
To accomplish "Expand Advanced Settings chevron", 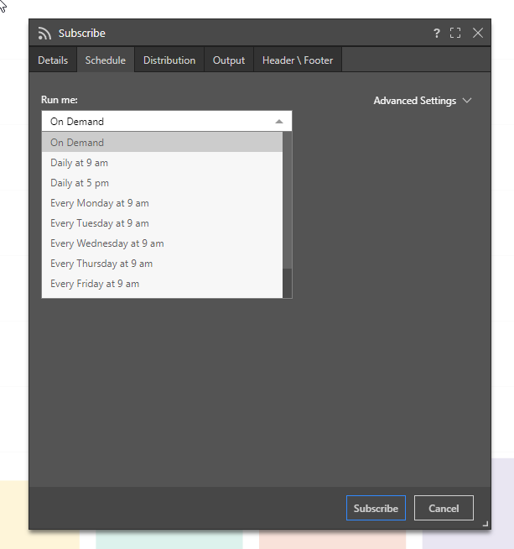I will pos(467,101).
